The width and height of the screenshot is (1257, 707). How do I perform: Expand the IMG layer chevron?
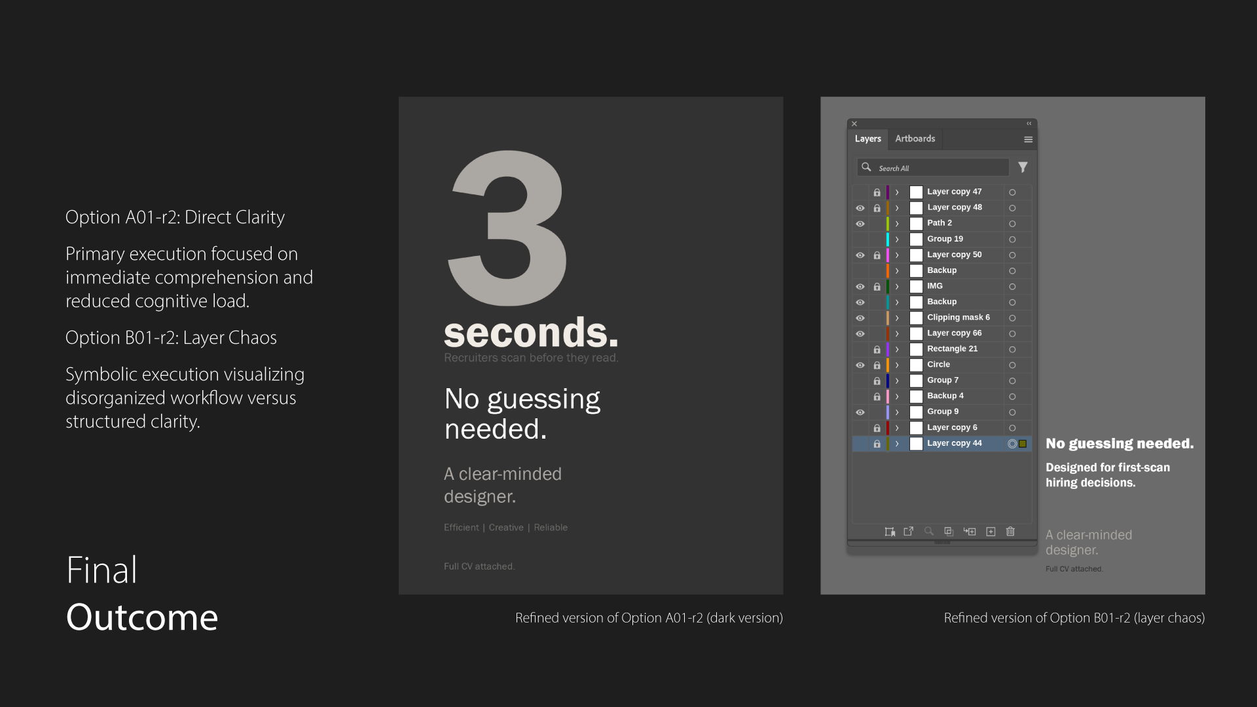[897, 287]
